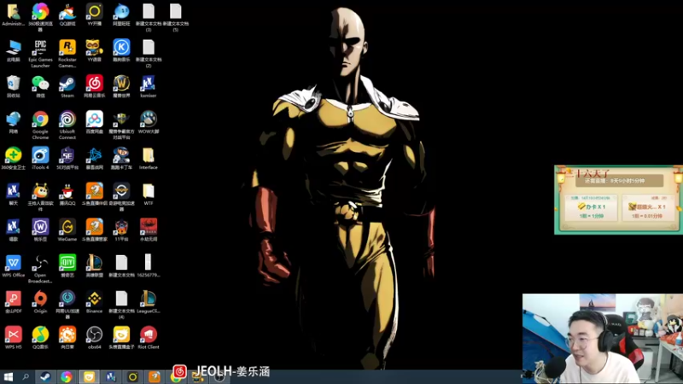Open the Ubisoft Connect shortcut
Viewport: 683px width, 384px height.
pos(67,125)
